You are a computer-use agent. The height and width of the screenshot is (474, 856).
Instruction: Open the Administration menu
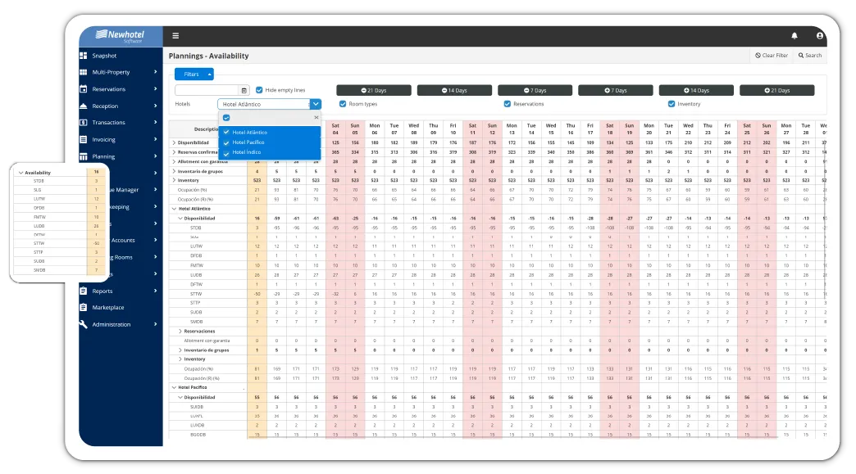(x=119, y=324)
